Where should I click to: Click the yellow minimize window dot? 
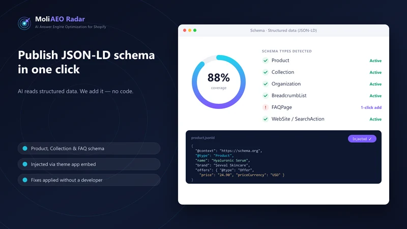[x=190, y=31]
